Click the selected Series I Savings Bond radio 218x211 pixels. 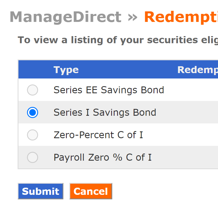click(x=32, y=113)
